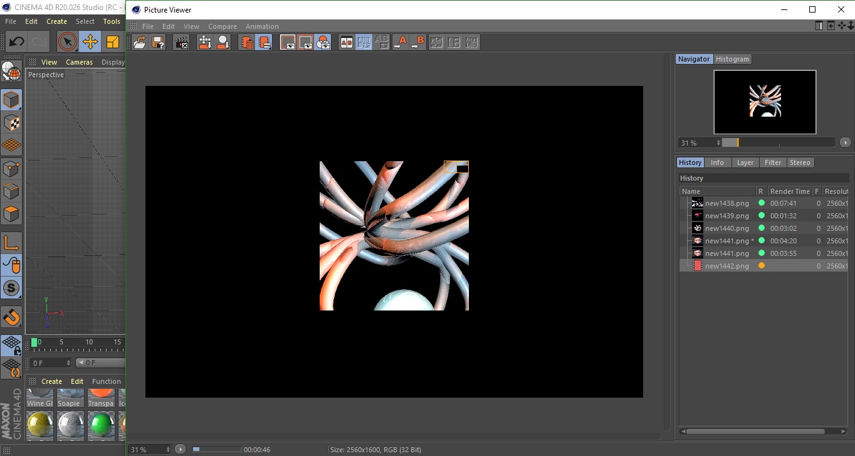Select new1440.png in render history
The height and width of the screenshot is (456, 855).
[726, 228]
